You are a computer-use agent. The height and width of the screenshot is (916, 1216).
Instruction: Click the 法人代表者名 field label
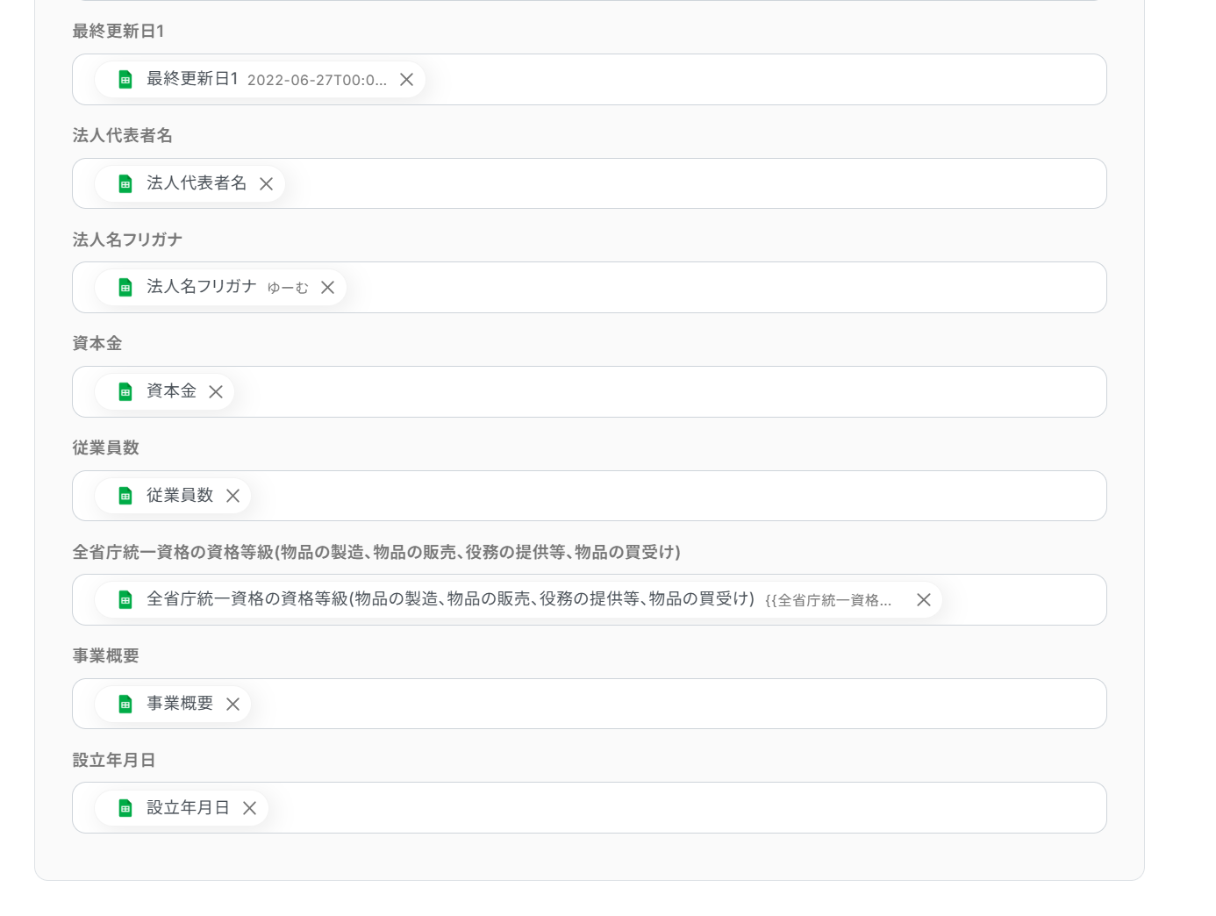(x=123, y=136)
